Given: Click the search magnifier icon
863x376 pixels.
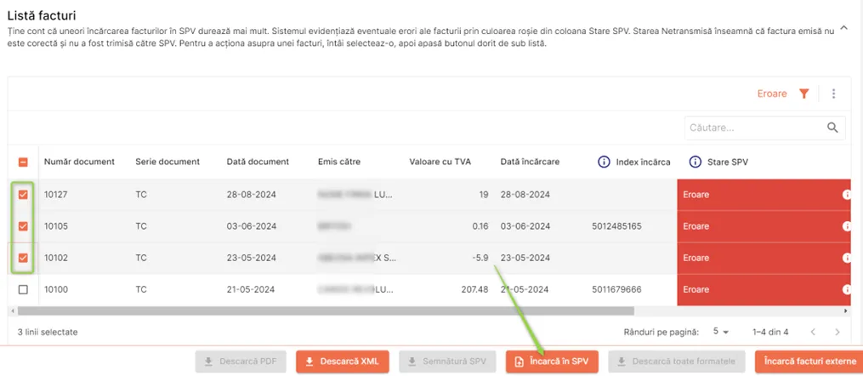Looking at the screenshot, I should coord(832,128).
